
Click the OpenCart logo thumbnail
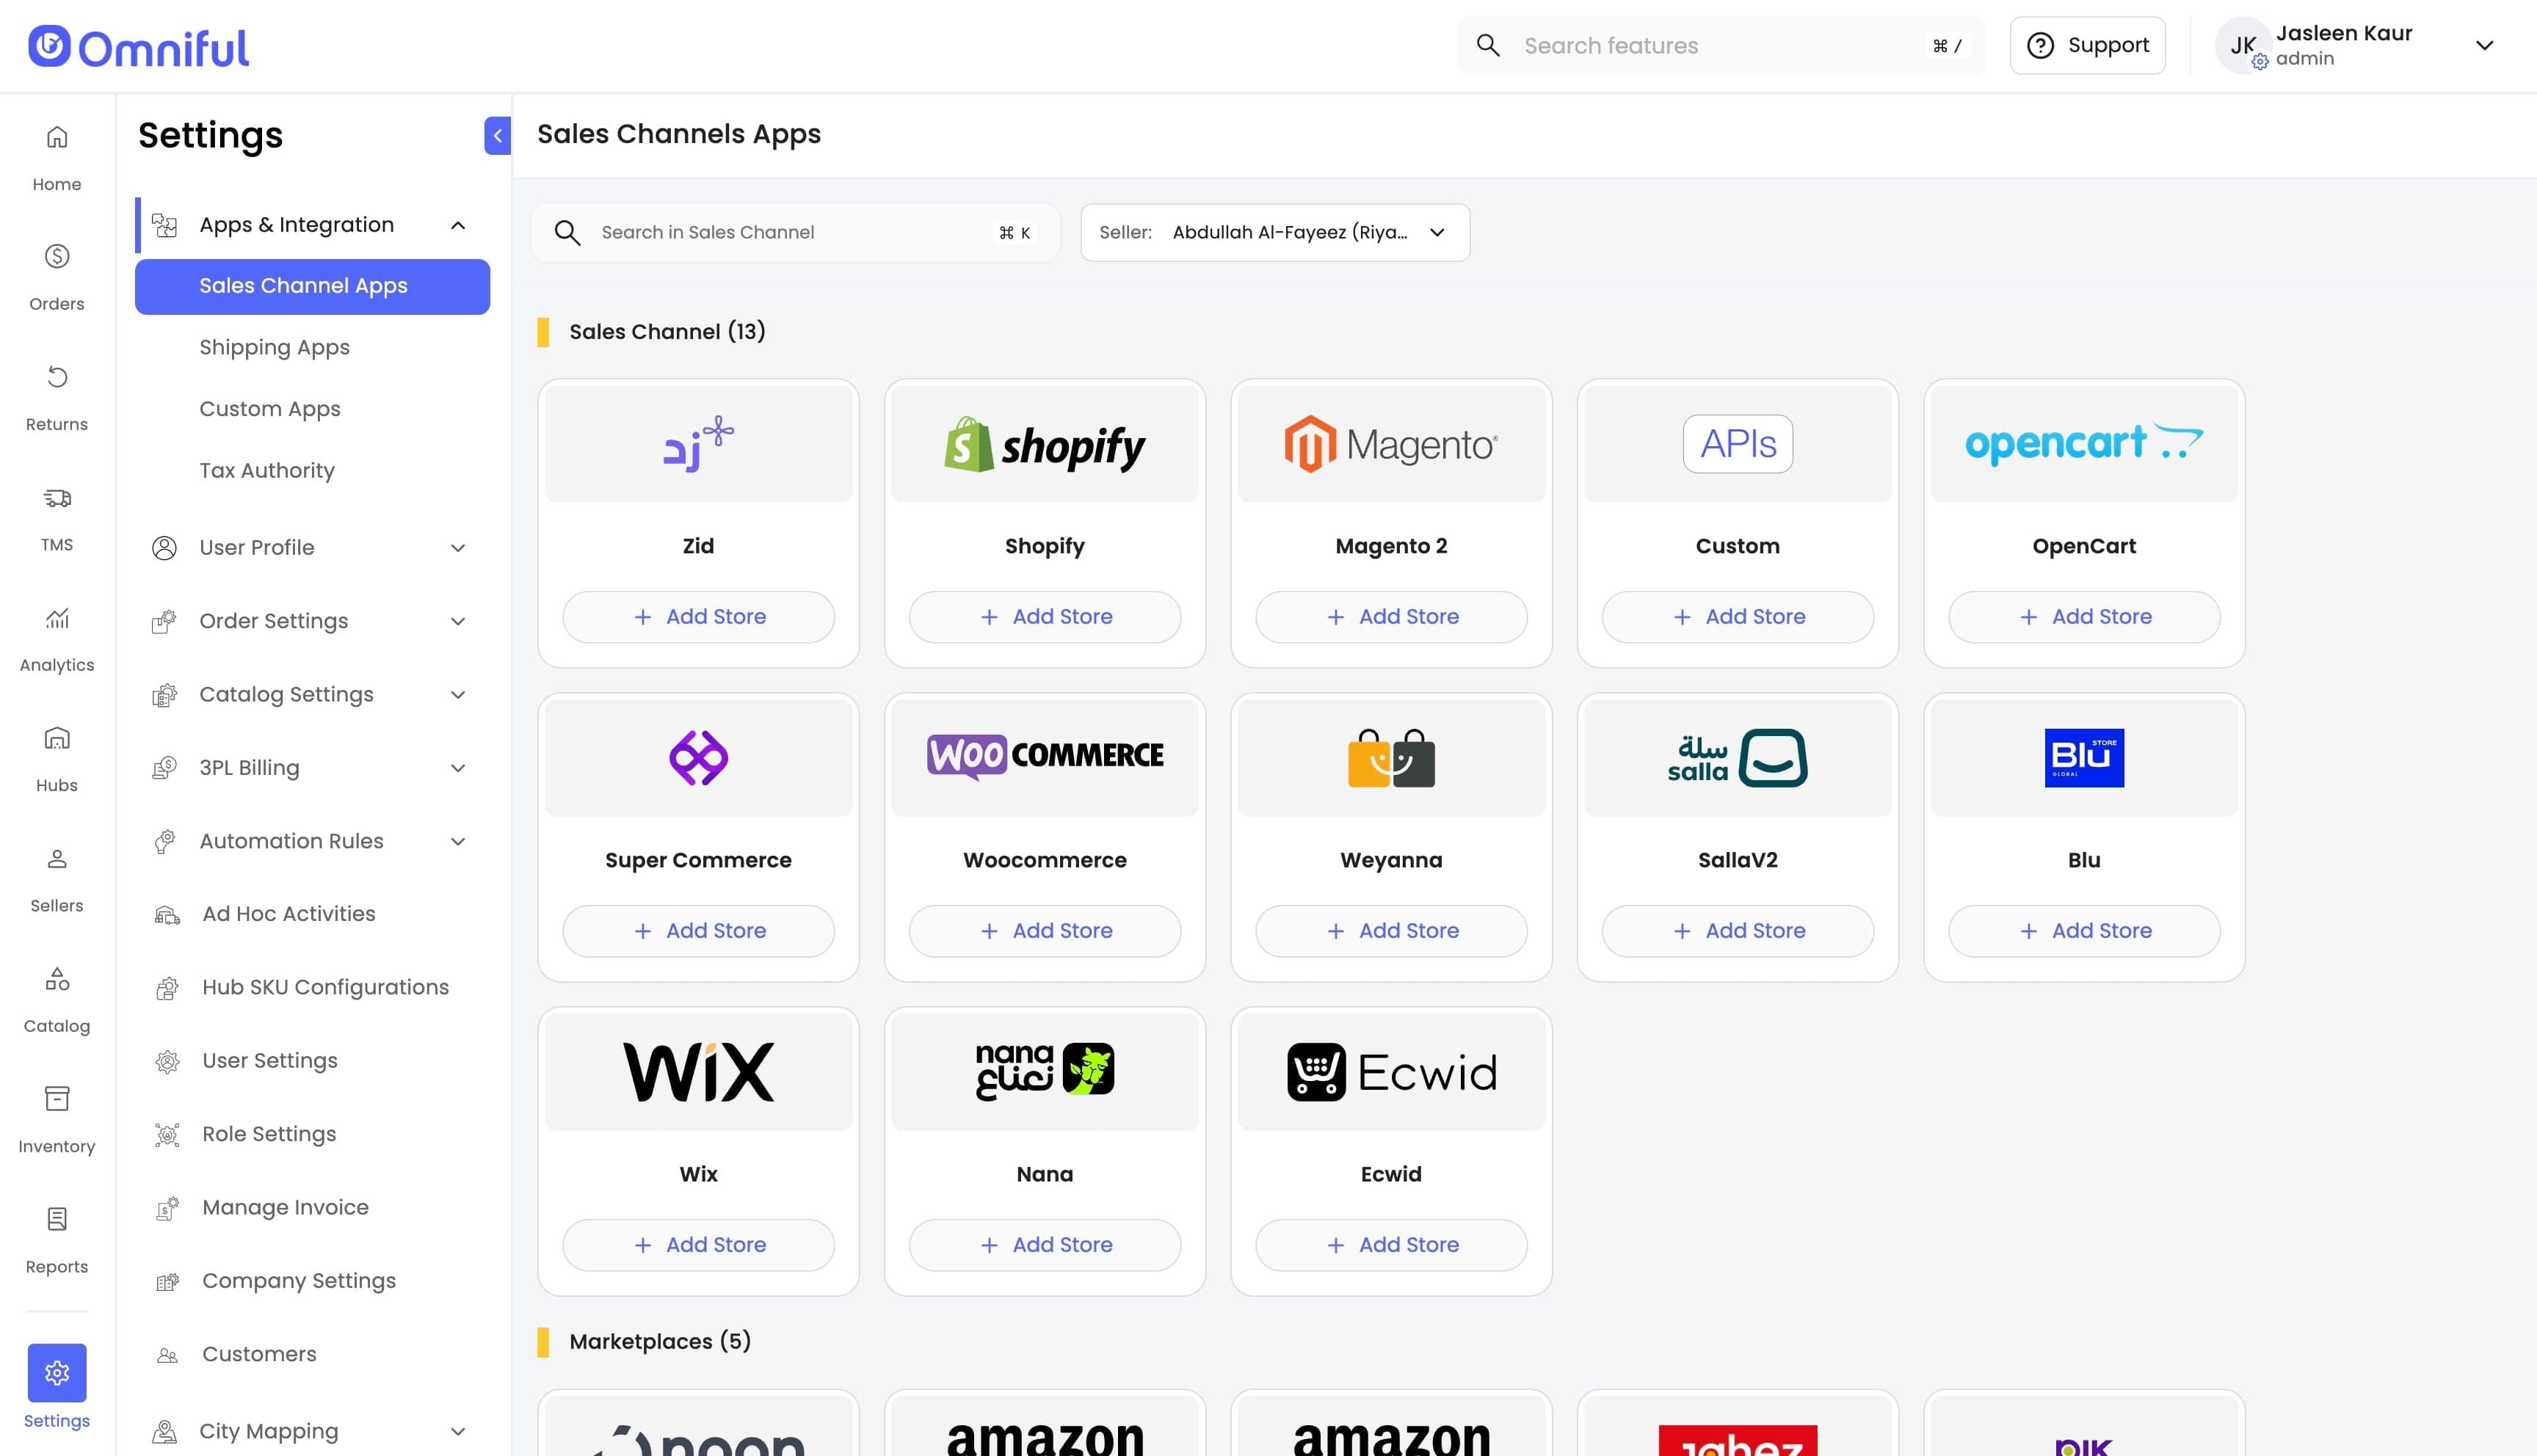pyautogui.click(x=2084, y=443)
